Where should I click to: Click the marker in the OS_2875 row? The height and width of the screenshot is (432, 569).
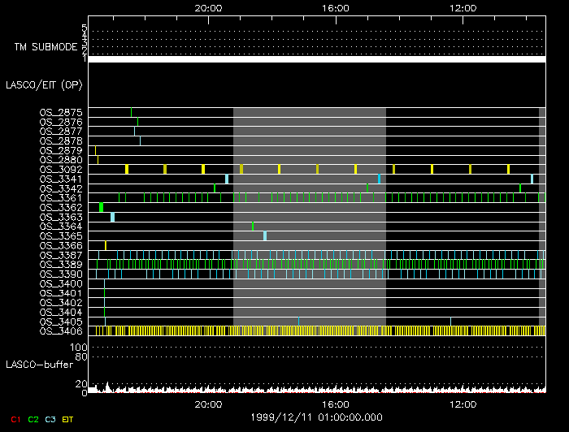point(132,112)
